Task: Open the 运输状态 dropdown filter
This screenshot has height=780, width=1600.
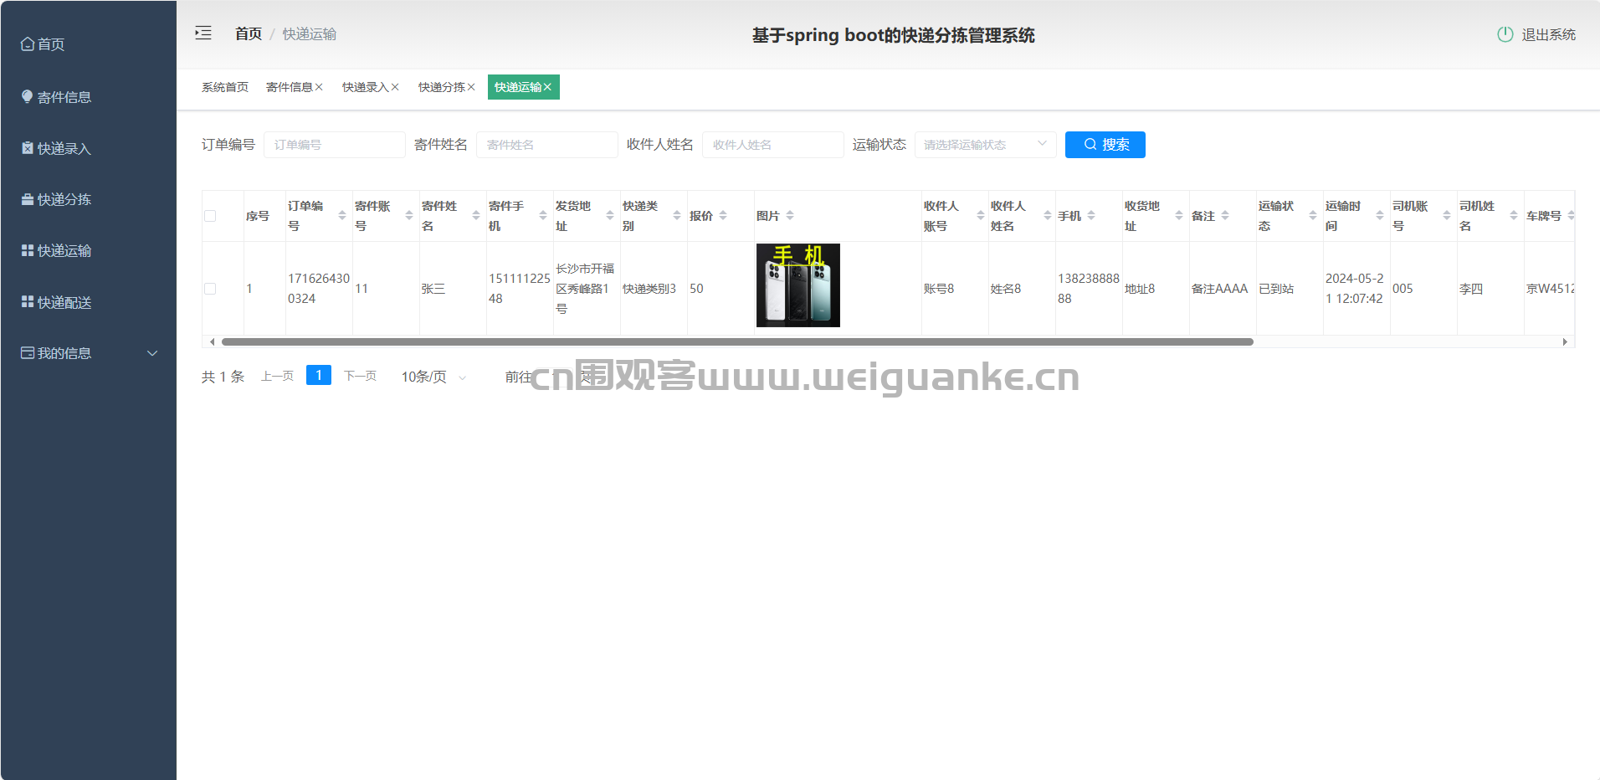Action: [x=984, y=145]
